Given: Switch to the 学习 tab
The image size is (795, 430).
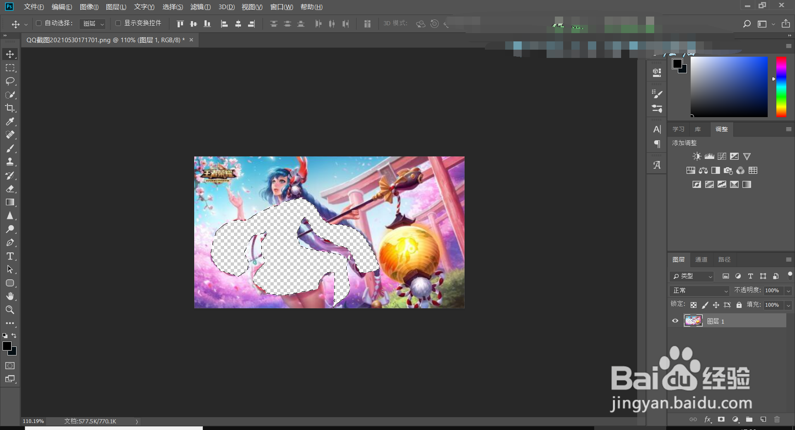Looking at the screenshot, I should [x=678, y=129].
